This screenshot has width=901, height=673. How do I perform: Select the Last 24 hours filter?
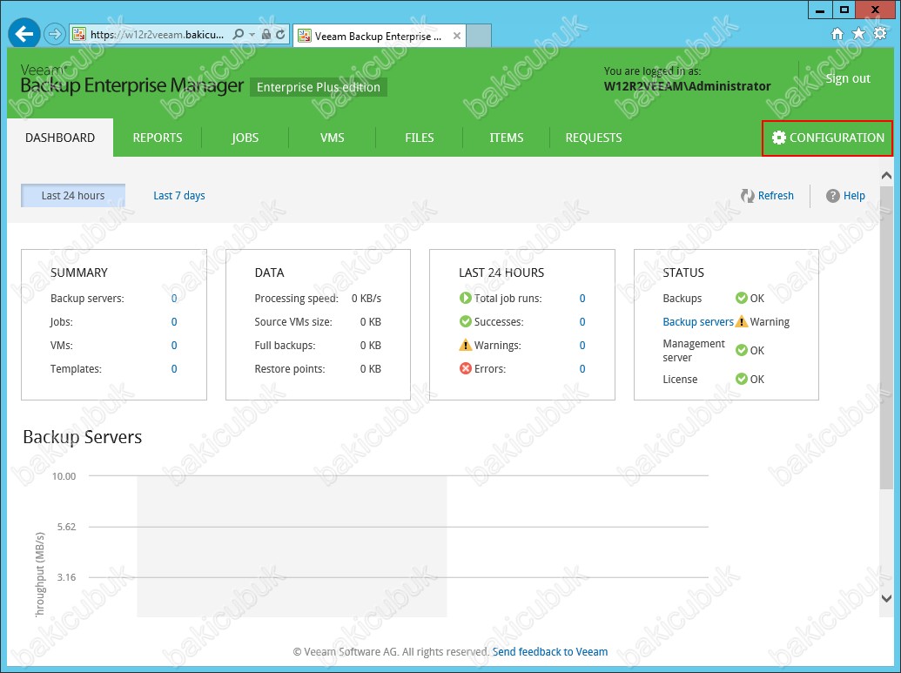(x=73, y=195)
